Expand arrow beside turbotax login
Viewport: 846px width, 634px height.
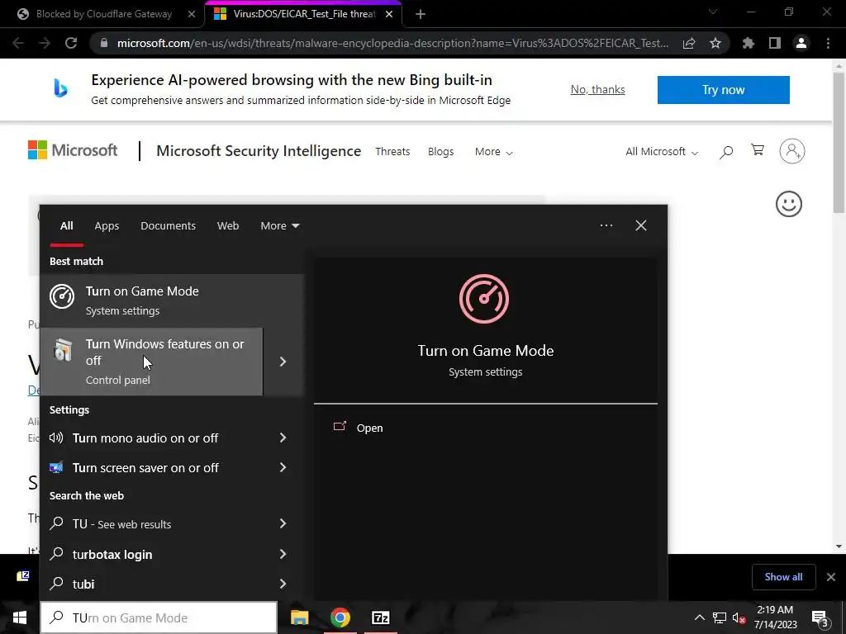click(283, 554)
